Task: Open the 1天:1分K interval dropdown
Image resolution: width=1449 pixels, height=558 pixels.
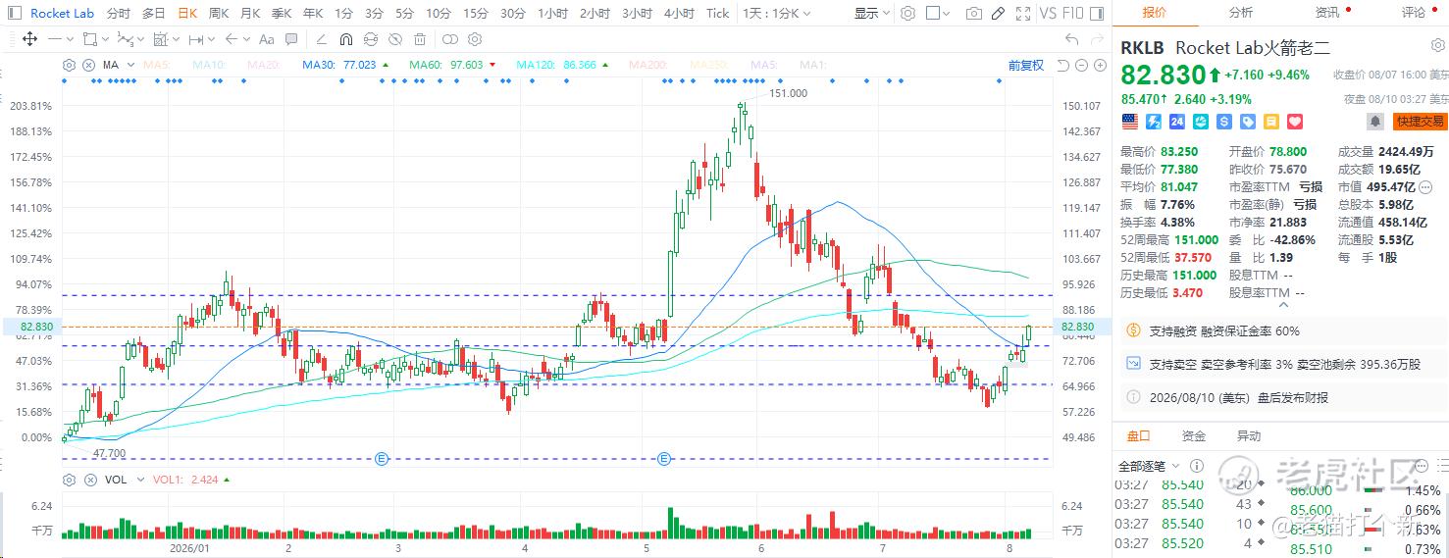Action: click(x=775, y=13)
